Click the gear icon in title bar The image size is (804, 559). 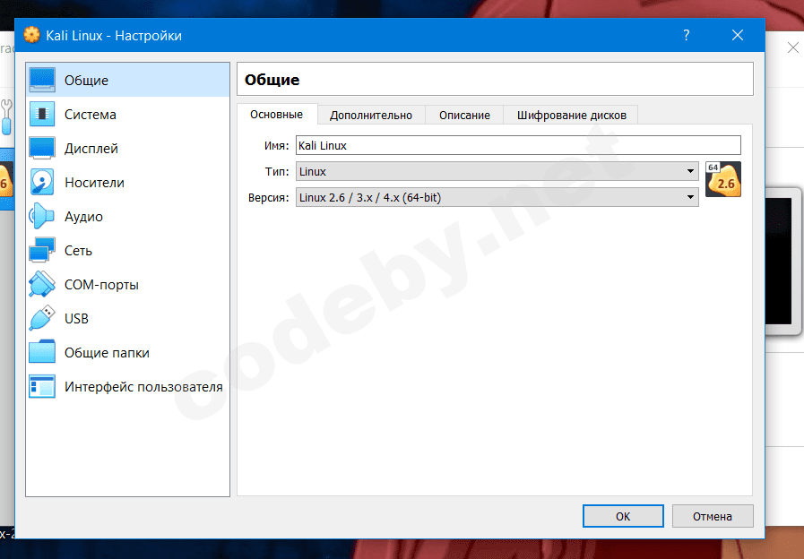coord(31,35)
